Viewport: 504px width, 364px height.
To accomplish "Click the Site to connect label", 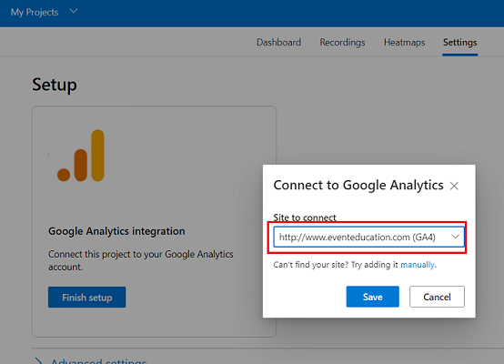I will coord(305,217).
